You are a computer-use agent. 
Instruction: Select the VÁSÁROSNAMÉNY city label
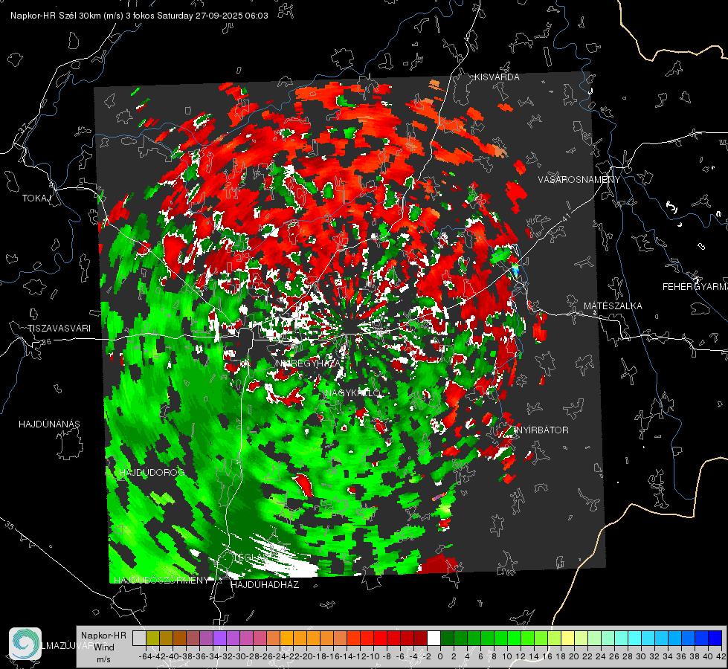pos(579,180)
